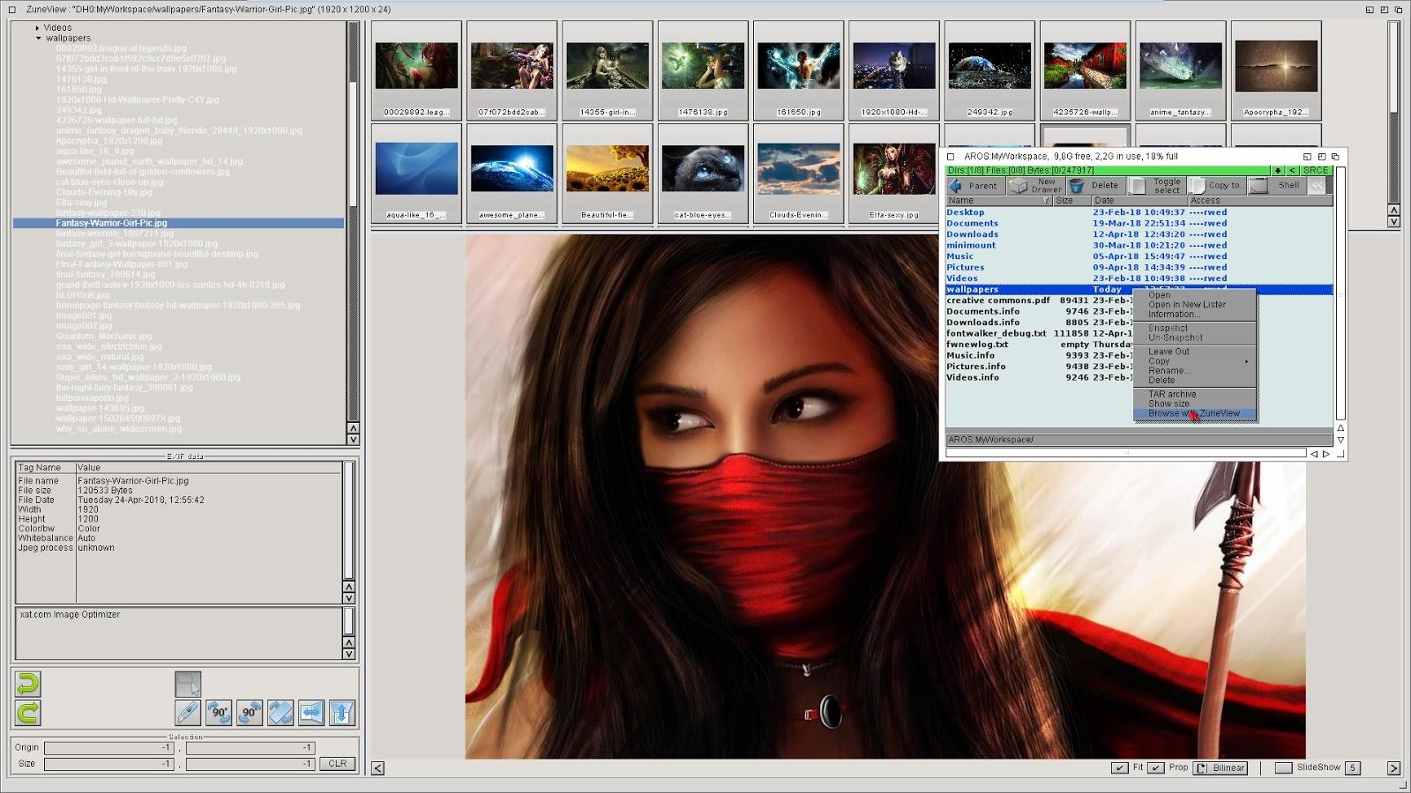Toggle the Prop checkbox
The width and height of the screenshot is (1411, 793).
coord(1156,767)
